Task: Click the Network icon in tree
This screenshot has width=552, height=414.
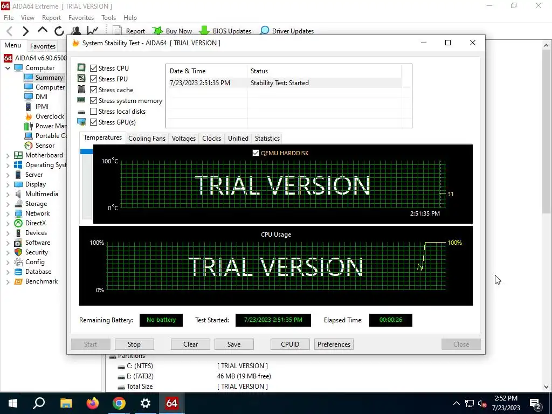Action: [x=18, y=213]
